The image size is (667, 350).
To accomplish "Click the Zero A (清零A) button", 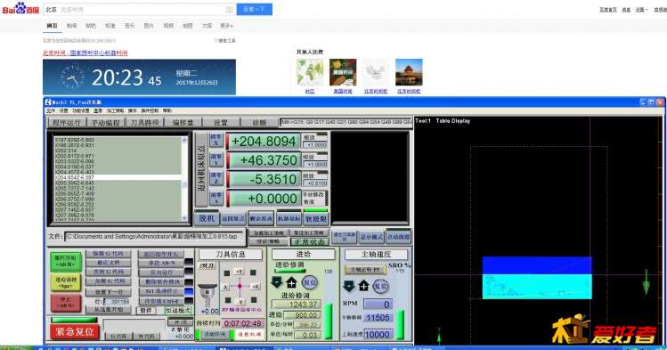I will click(x=216, y=198).
